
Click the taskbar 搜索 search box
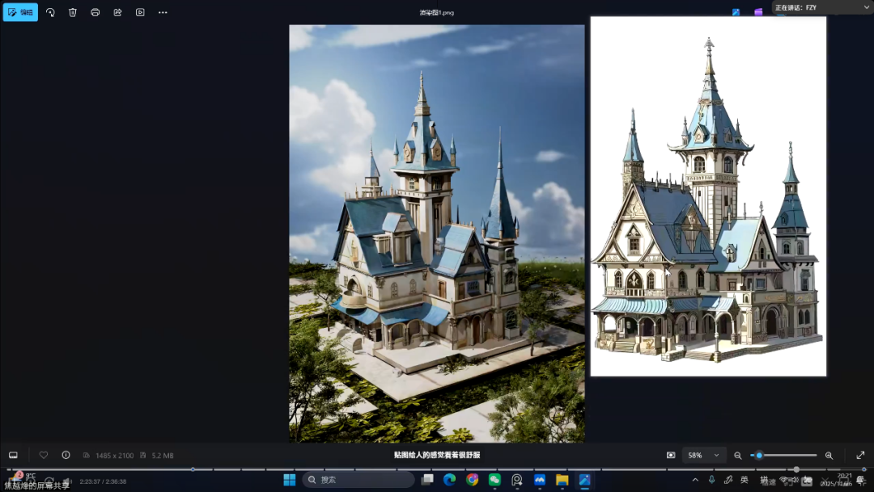(x=358, y=480)
